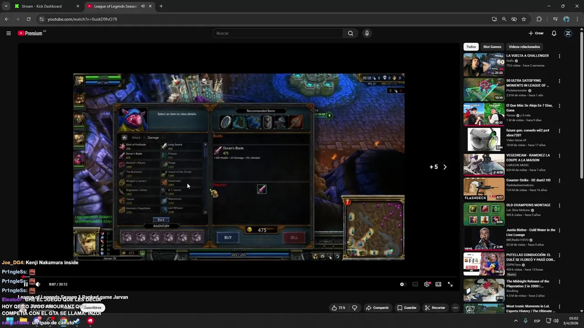Image resolution: width=584 pixels, height=328 pixels.
Task: Click the install app icon in the address bar
Action: pos(494,19)
